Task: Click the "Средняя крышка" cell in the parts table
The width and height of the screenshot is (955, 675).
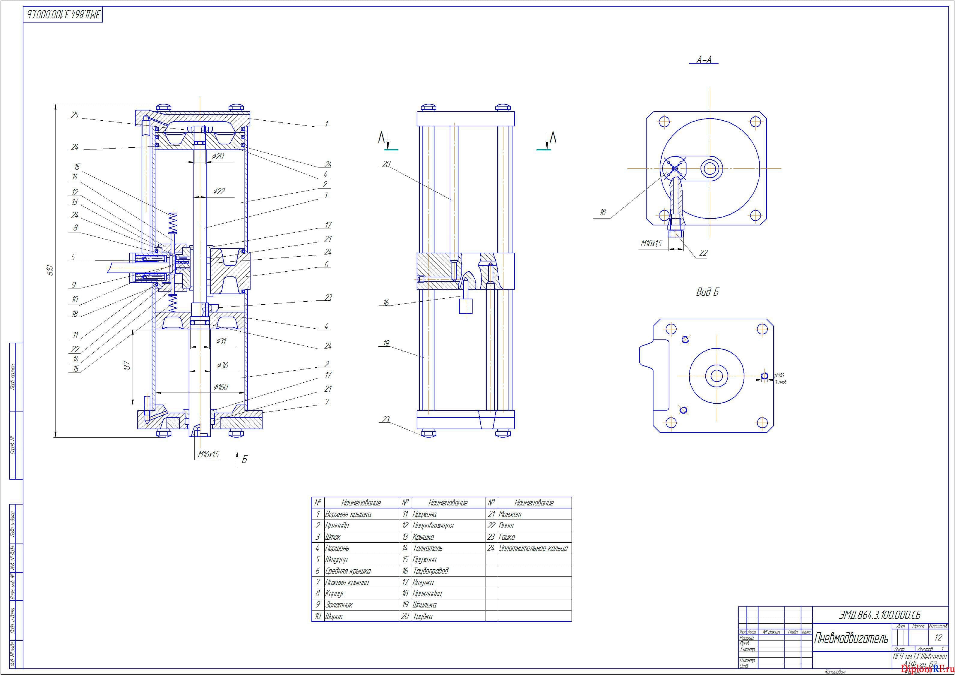Action: [348, 571]
